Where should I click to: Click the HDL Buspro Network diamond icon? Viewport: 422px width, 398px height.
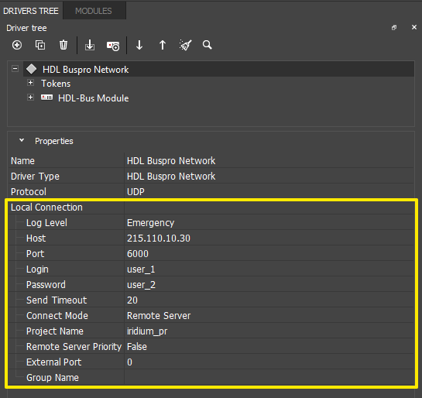(32, 69)
